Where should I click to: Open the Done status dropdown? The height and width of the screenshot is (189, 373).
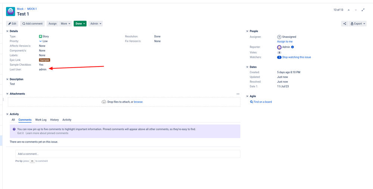(x=80, y=24)
